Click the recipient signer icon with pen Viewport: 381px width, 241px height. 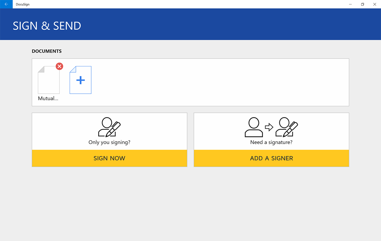coord(286,127)
